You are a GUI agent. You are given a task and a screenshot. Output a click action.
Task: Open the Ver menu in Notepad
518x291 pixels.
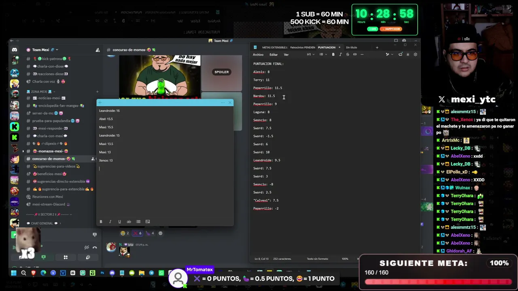(x=286, y=55)
